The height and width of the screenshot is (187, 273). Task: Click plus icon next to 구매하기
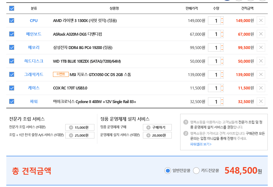click(x=148, y=127)
